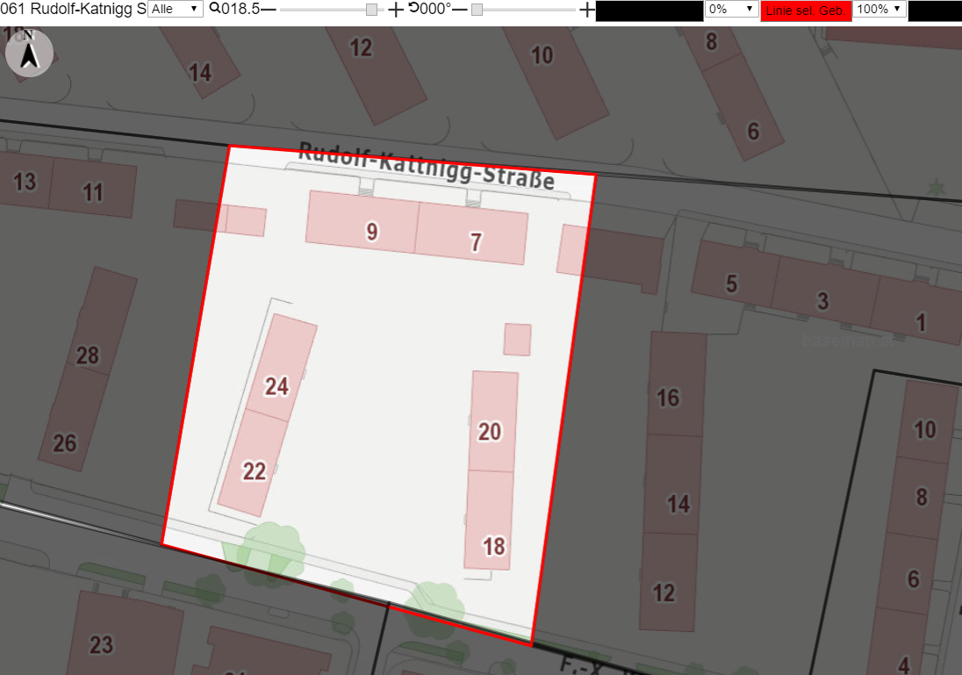Click the rotation slider handle
The width and height of the screenshot is (962, 675).
tap(477, 9)
